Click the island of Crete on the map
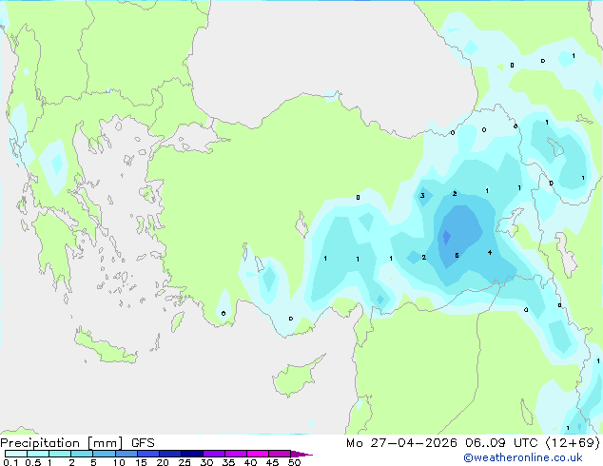The image size is (603, 466). (x=106, y=348)
